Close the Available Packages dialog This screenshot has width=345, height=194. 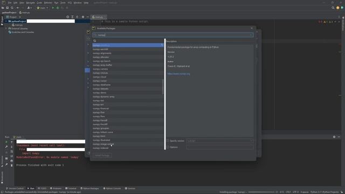(x=252, y=28)
